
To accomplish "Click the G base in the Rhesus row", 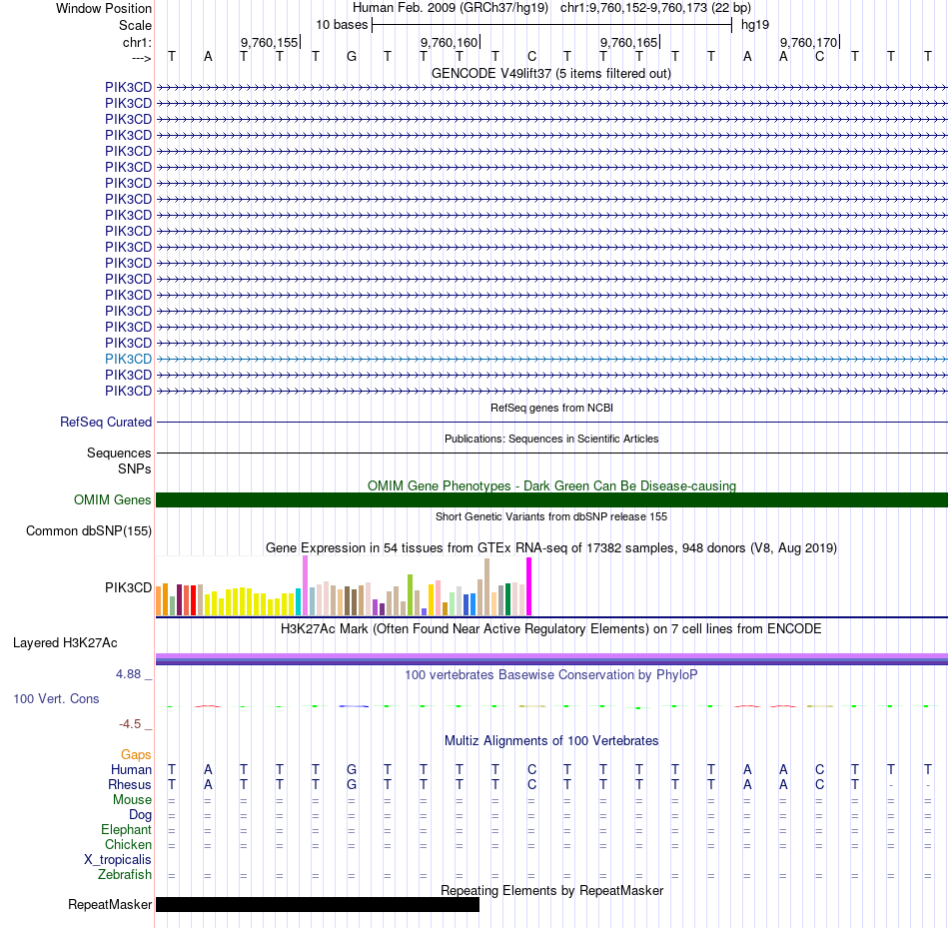I will click(352, 785).
